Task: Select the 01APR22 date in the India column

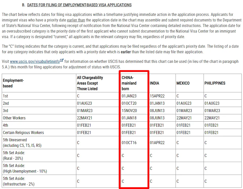Action: click(x=157, y=143)
